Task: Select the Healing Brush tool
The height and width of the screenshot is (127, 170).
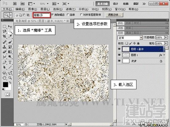Action: pos(4,42)
